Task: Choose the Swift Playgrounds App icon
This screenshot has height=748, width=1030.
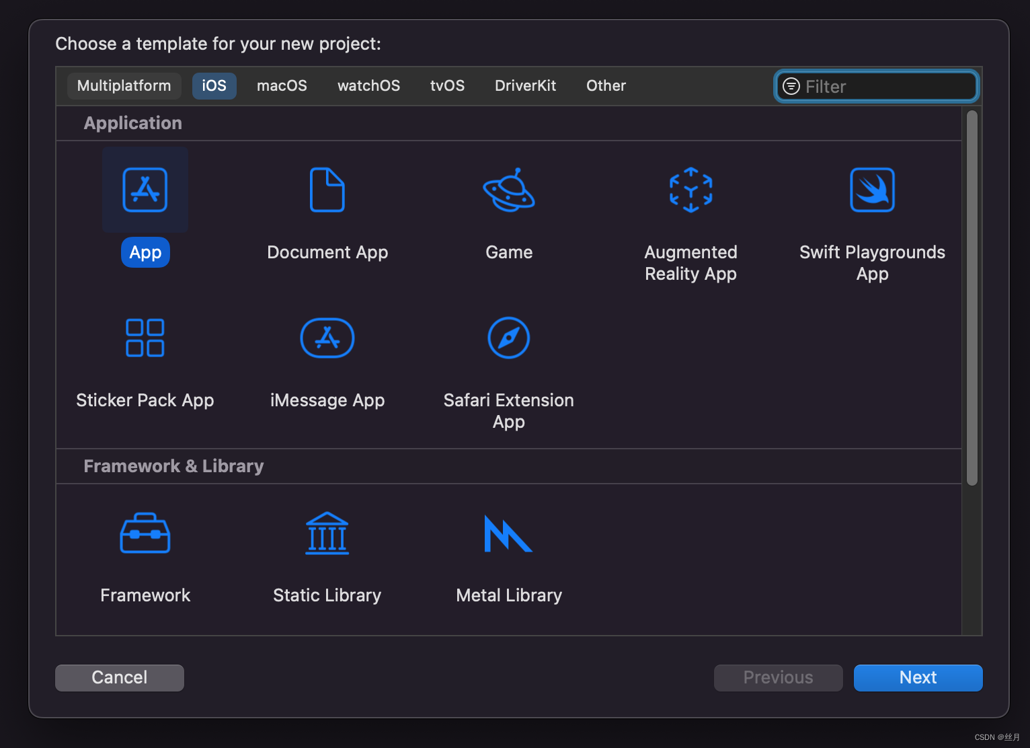Action: pyautogui.click(x=872, y=190)
